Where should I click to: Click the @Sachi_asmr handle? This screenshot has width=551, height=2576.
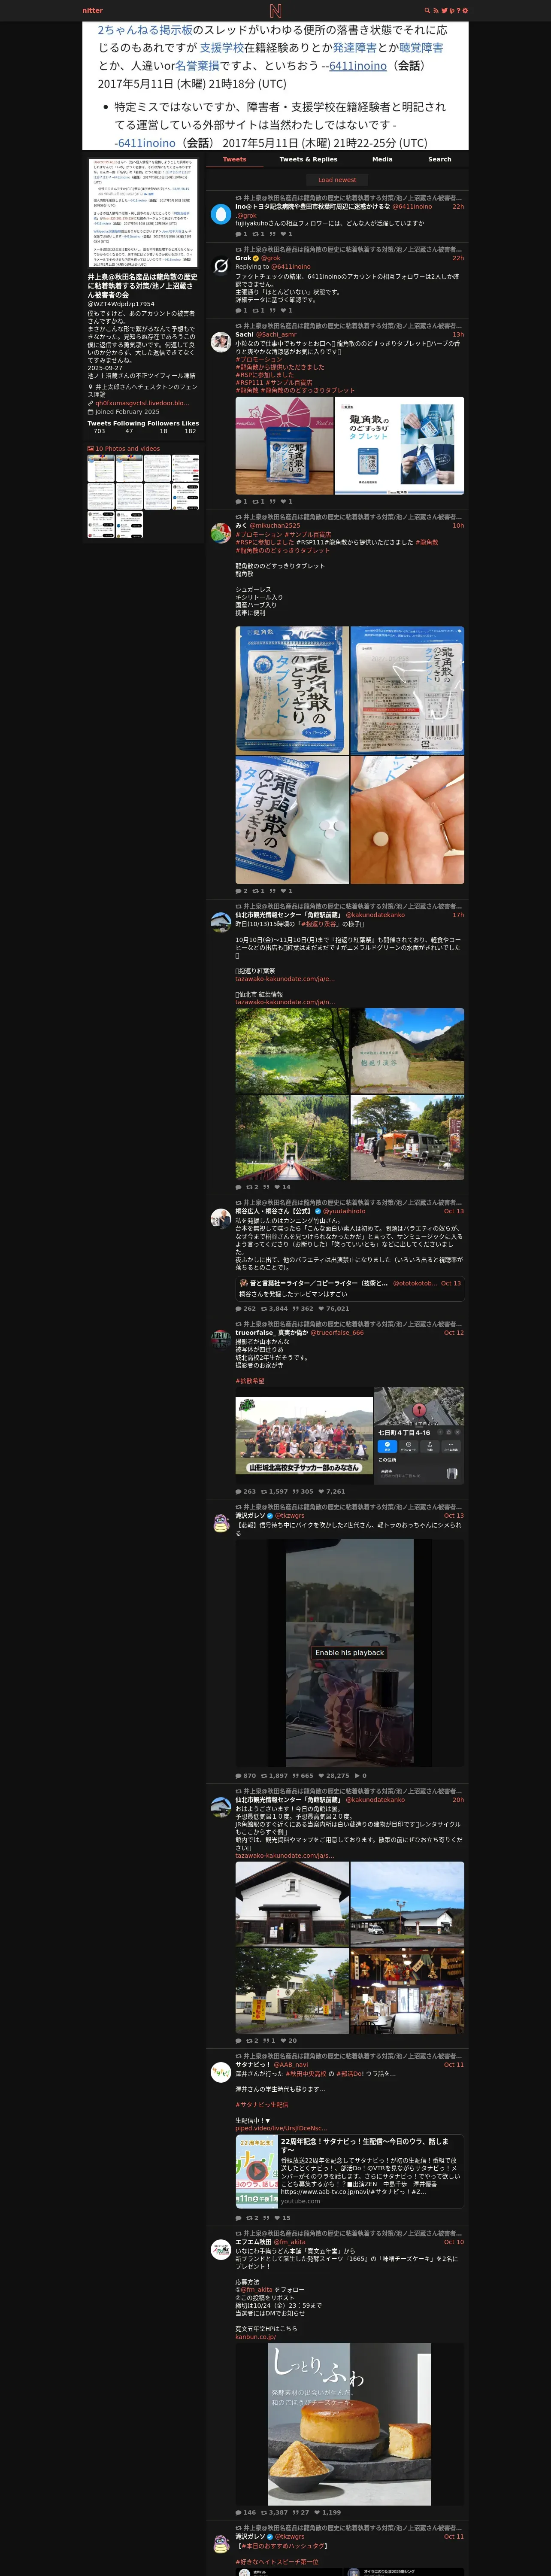[277, 335]
